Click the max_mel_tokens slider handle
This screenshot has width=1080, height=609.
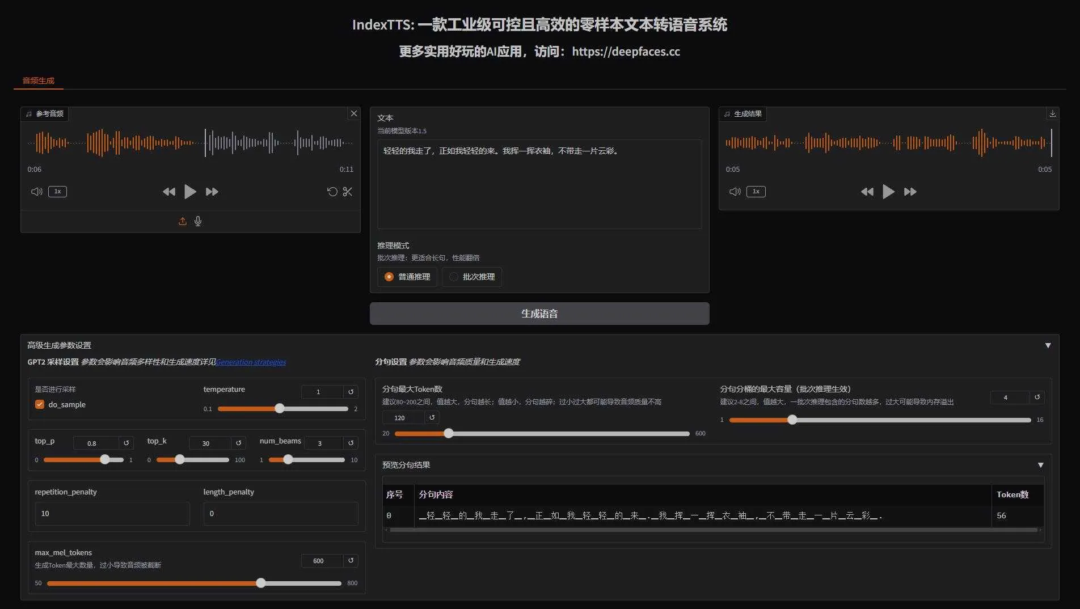tap(261, 583)
